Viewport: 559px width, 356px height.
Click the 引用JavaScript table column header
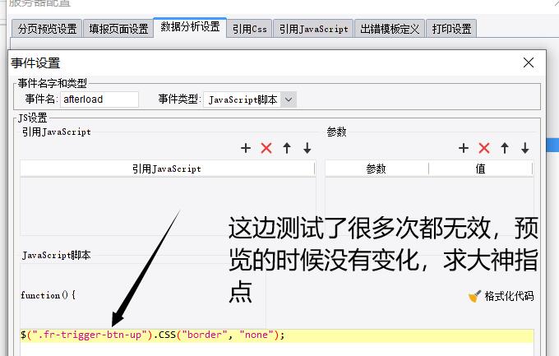coord(167,169)
